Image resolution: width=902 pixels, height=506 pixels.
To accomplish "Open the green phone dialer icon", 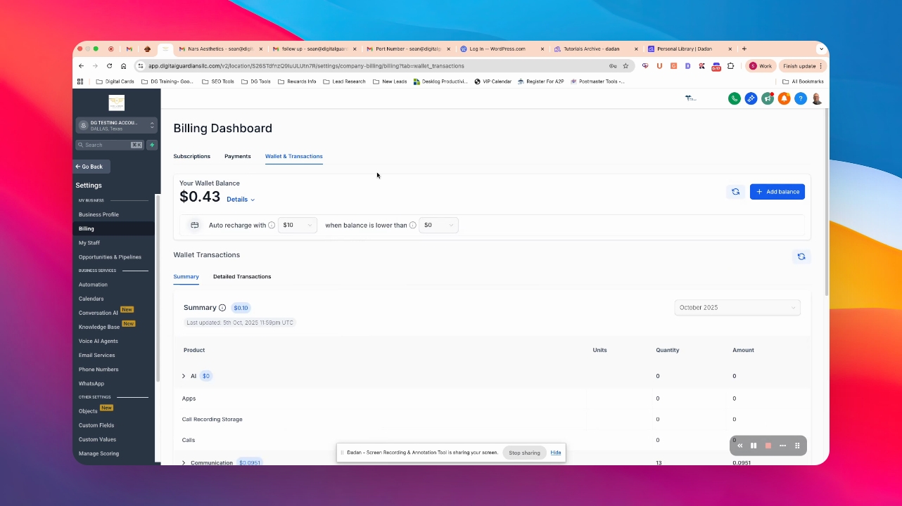I will pyautogui.click(x=734, y=98).
